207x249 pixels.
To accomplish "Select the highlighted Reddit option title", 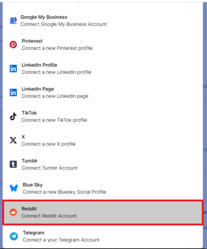I will point(29,209).
